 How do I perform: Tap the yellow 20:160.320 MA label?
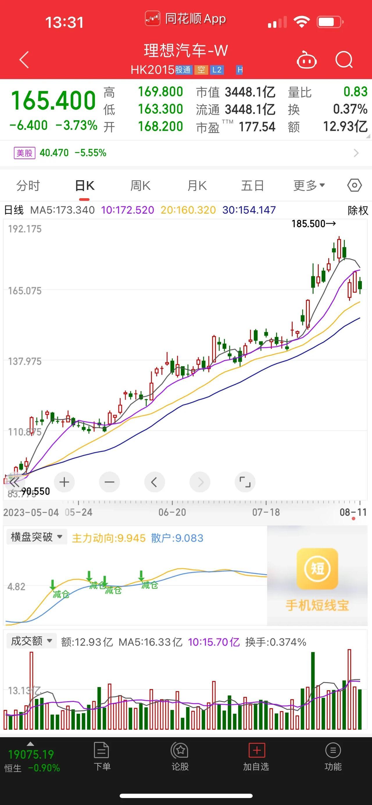(188, 210)
